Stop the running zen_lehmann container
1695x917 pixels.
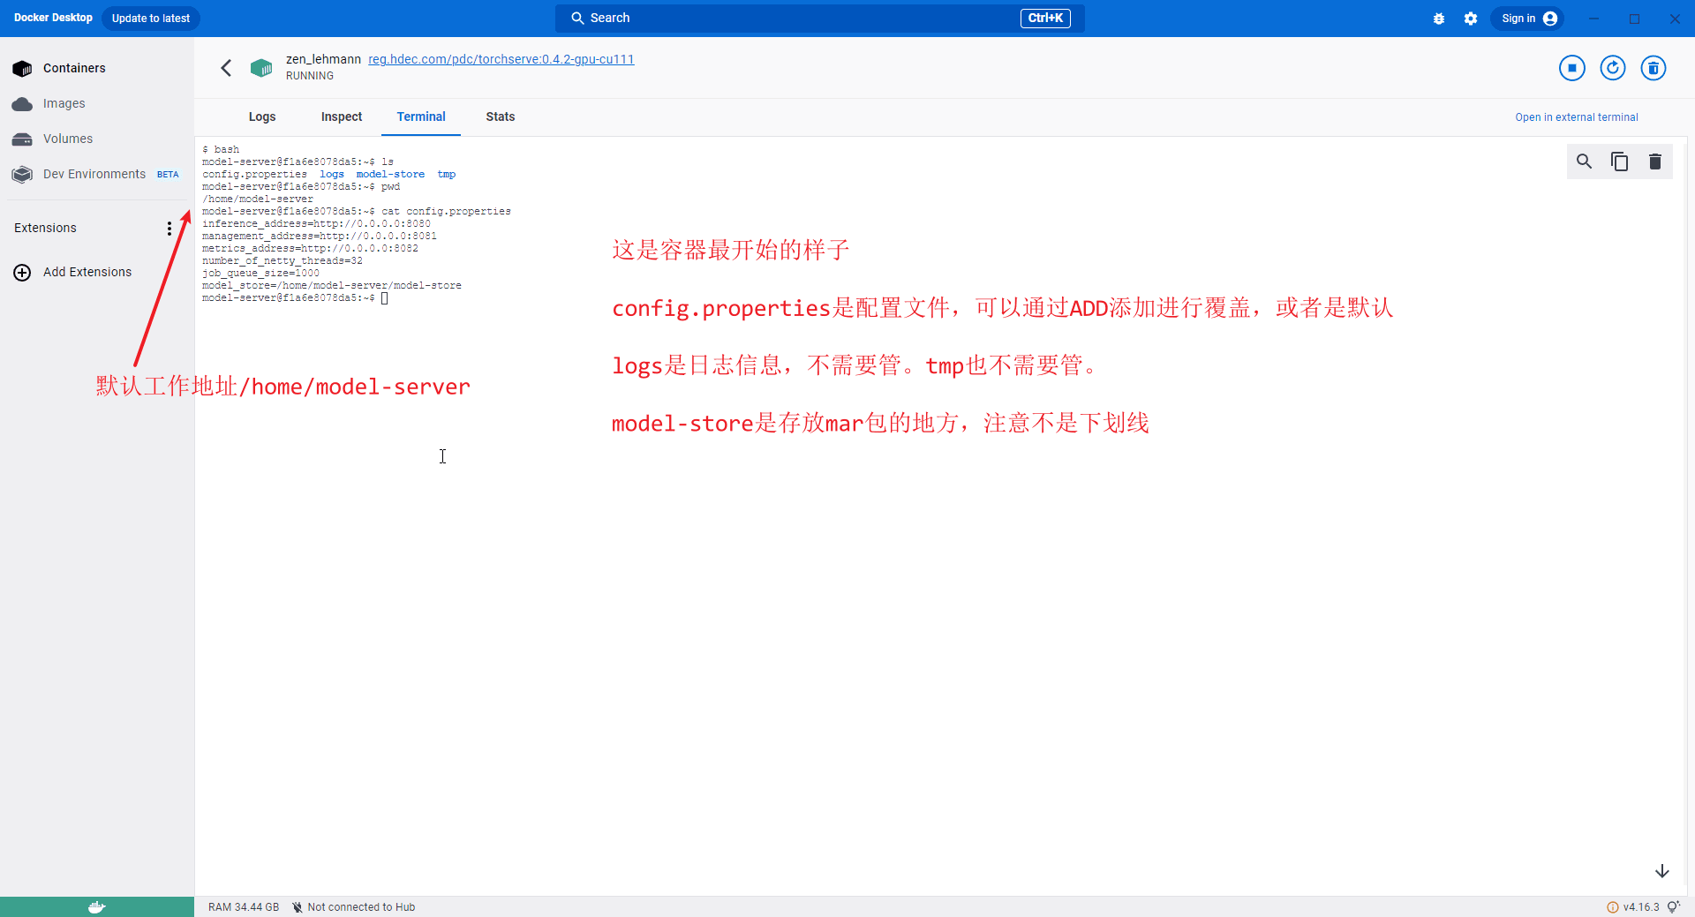[1571, 68]
